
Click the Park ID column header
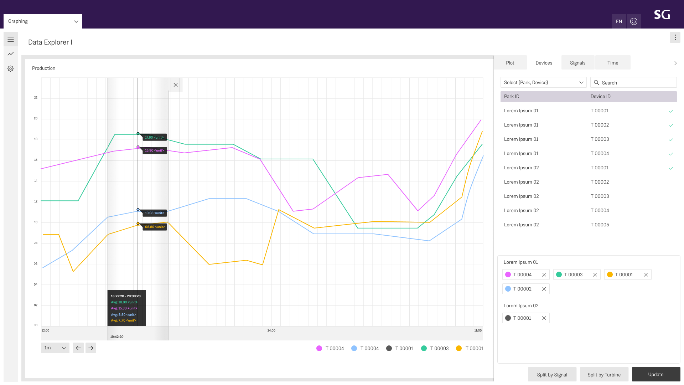tap(512, 96)
